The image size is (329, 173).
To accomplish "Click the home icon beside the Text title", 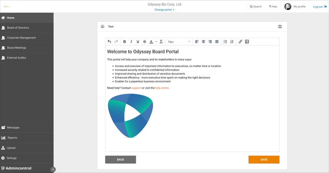I will click(102, 26).
